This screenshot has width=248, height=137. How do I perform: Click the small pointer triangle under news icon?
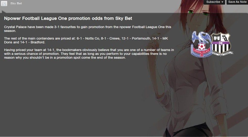click(4, 11)
